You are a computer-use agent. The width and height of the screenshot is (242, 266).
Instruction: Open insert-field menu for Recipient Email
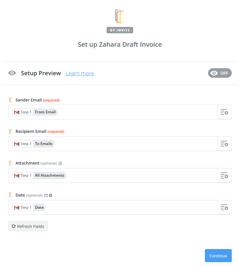[x=224, y=144]
